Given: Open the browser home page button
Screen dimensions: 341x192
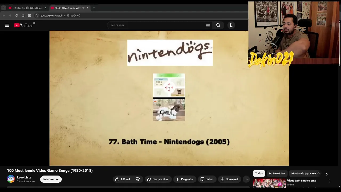Looking at the screenshot, I should tap(23, 15).
